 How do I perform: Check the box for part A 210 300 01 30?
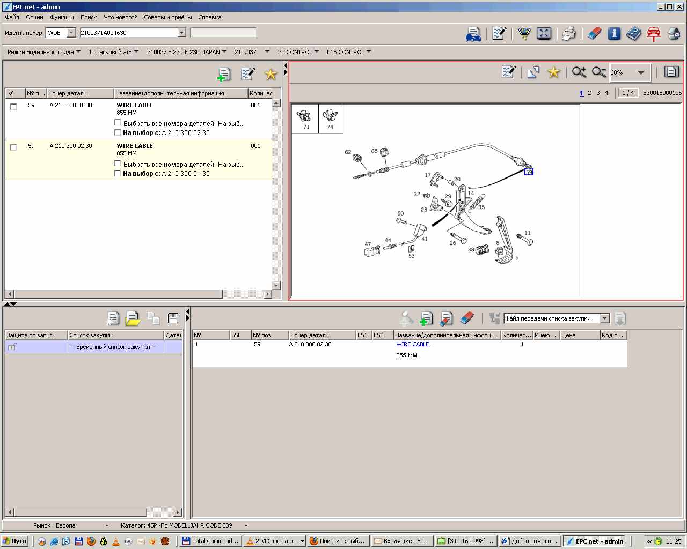(x=14, y=107)
